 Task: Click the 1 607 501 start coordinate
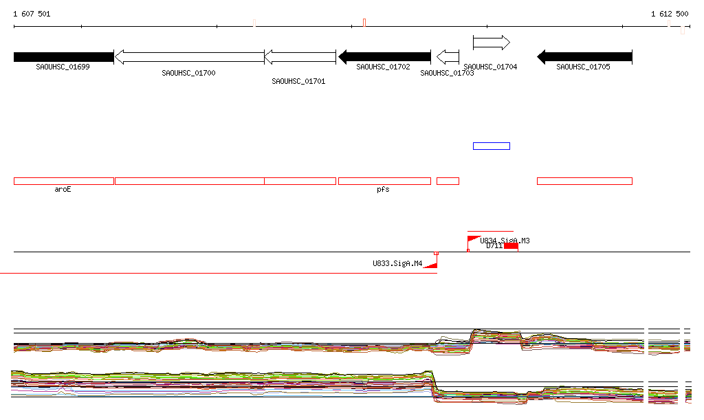pyautogui.click(x=32, y=14)
